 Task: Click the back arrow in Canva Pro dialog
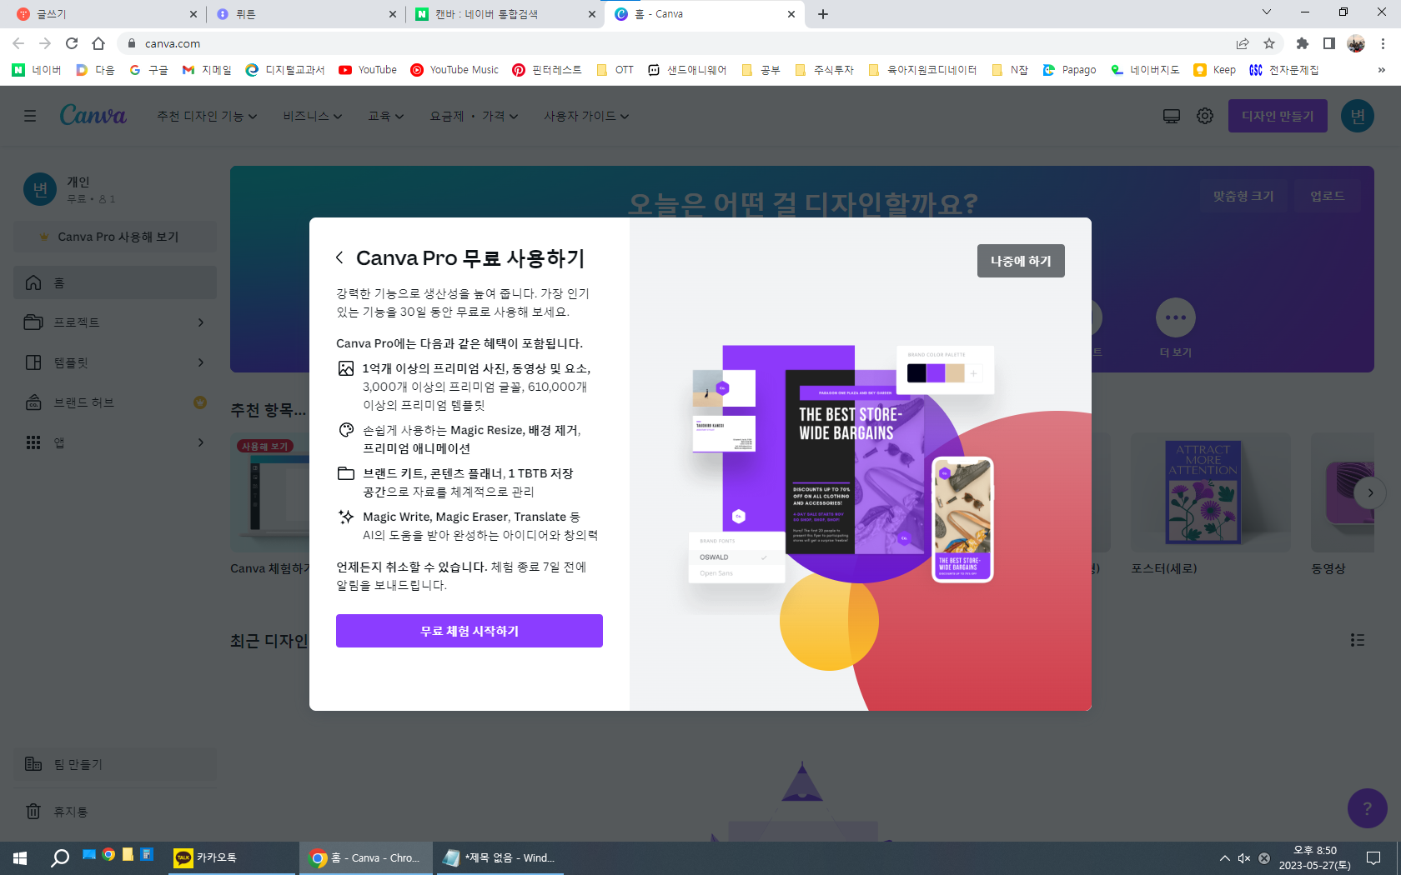[339, 257]
